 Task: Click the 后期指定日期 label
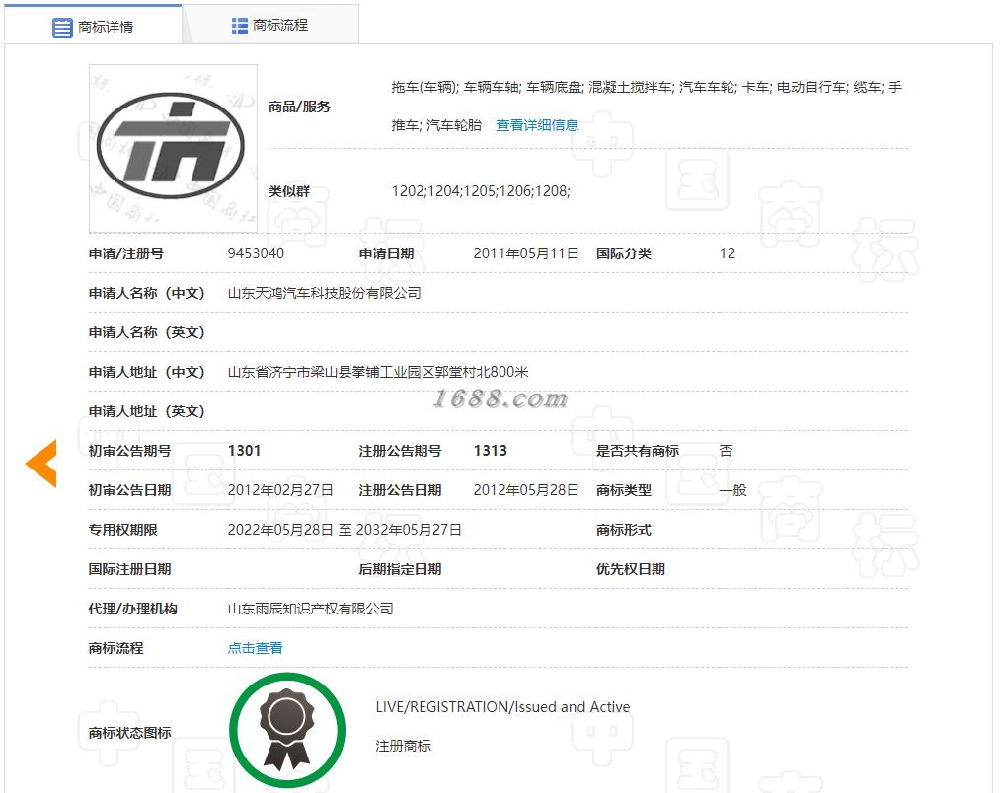(400, 569)
